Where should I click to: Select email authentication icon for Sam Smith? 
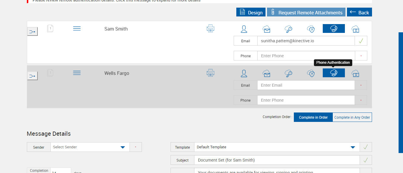266,29
